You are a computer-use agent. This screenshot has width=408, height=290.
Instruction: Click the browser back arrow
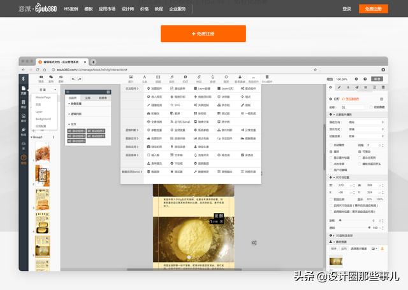click(x=24, y=69)
